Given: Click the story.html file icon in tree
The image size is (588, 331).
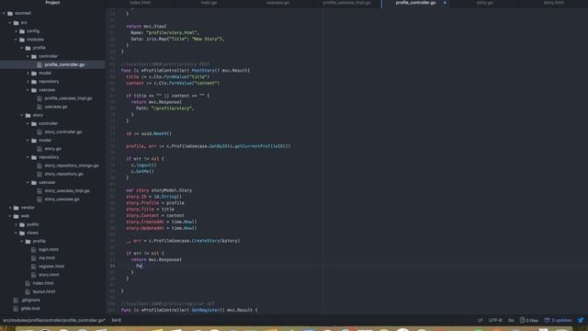Looking at the screenshot, I should [33, 275].
